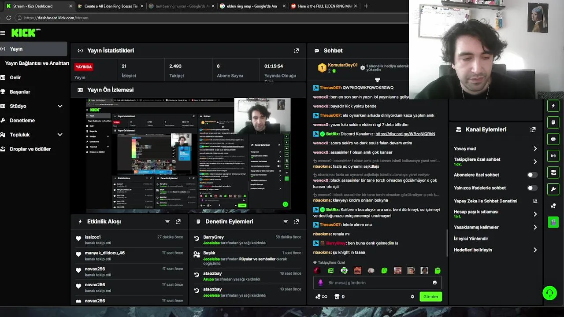The height and width of the screenshot is (317, 564).
Task: Click the manyak_dildocu_46 follow entry
Action: click(130, 256)
